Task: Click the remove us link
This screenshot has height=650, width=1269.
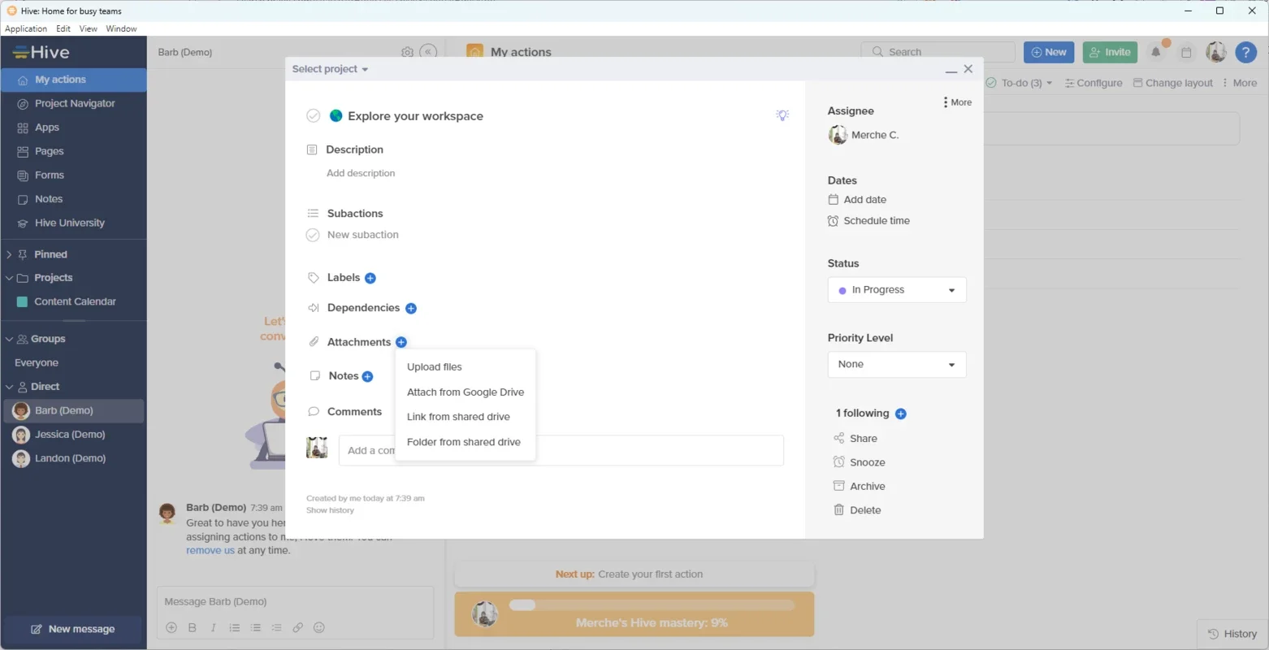Action: coord(210,550)
